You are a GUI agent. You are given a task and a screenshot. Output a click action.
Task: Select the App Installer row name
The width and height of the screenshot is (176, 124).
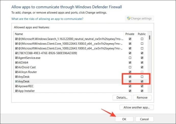[x=26, y=91]
